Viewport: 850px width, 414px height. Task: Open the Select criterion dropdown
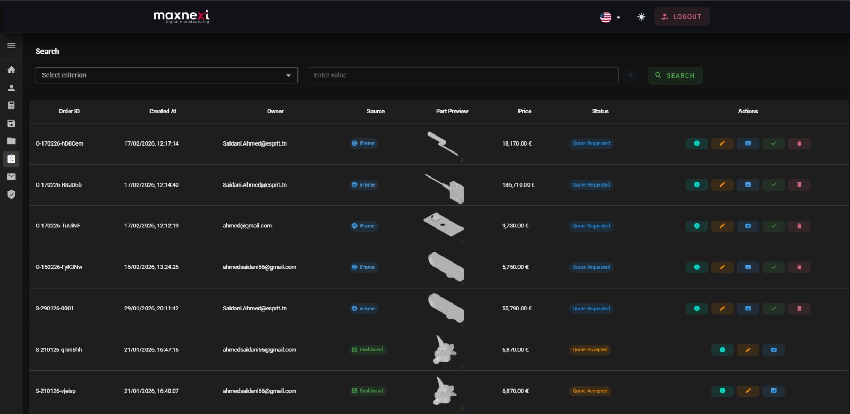(166, 75)
